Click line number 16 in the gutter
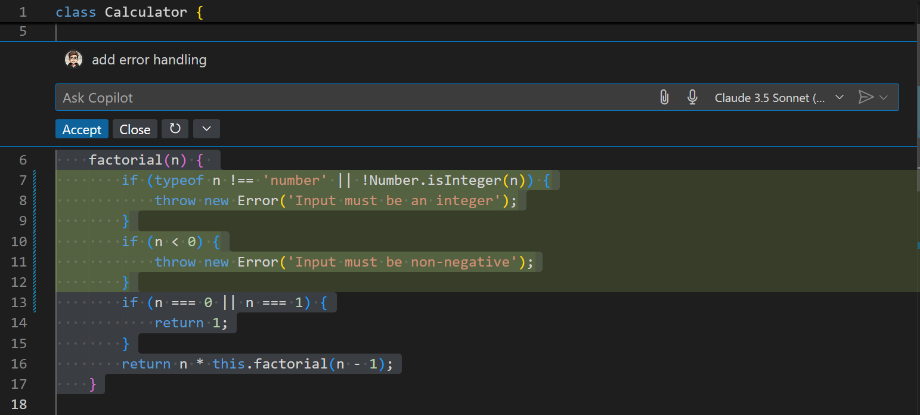The width and height of the screenshot is (920, 415). [18, 364]
